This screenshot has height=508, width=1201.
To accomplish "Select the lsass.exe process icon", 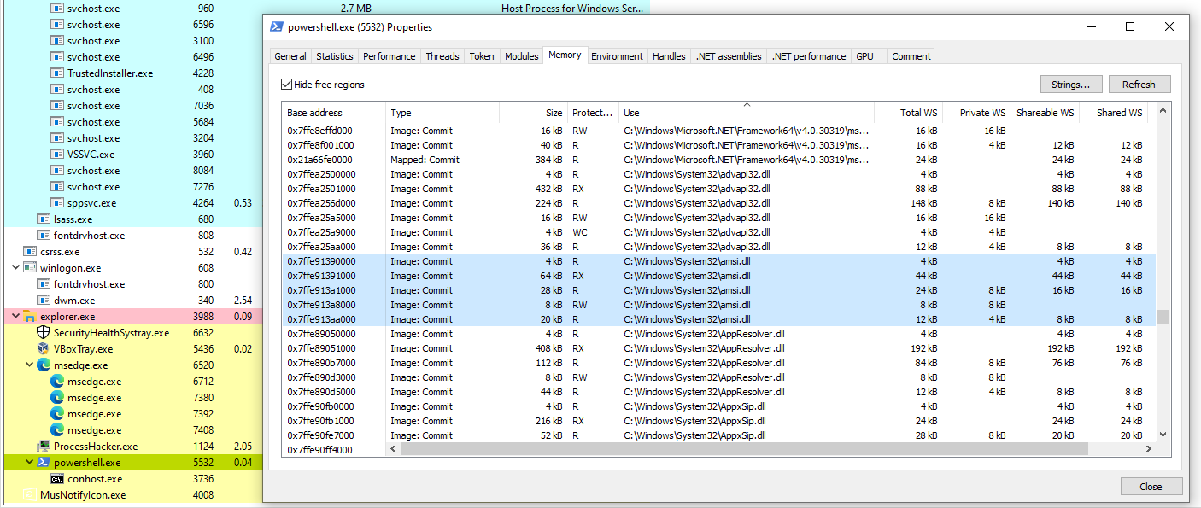I will coord(43,219).
